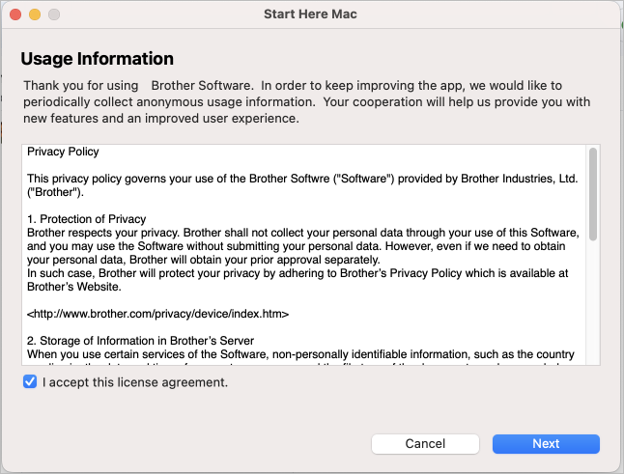Click the line starting 'When you use certain services'

pos(300,354)
